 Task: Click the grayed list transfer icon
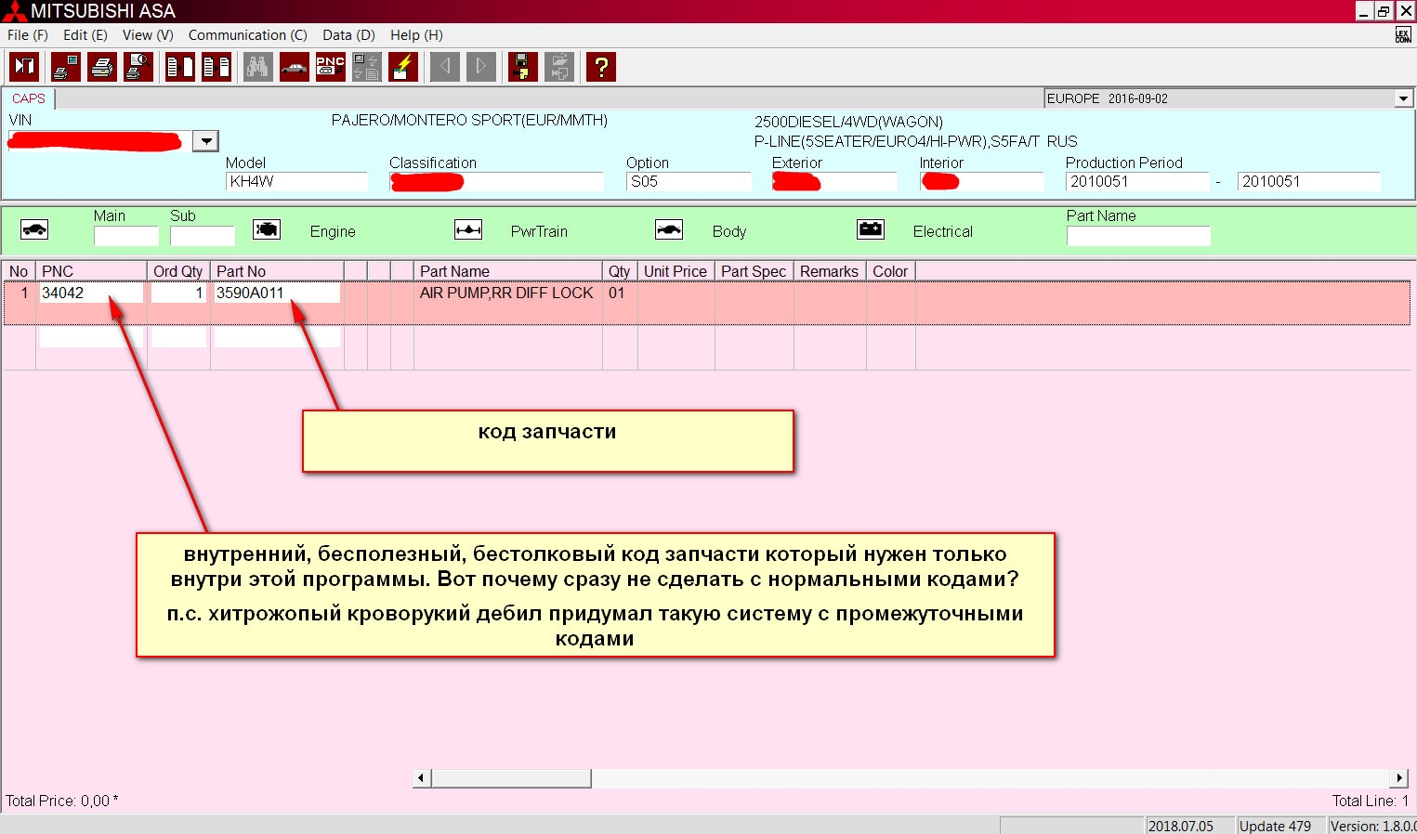tap(367, 67)
